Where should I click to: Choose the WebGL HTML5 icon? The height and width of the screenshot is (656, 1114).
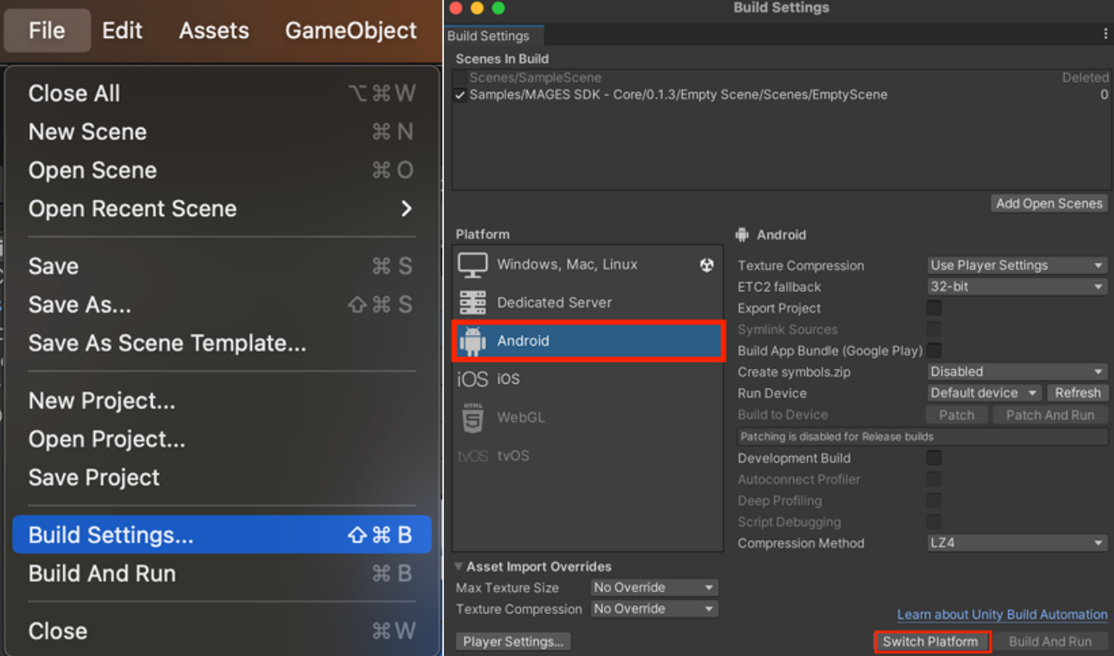472,418
